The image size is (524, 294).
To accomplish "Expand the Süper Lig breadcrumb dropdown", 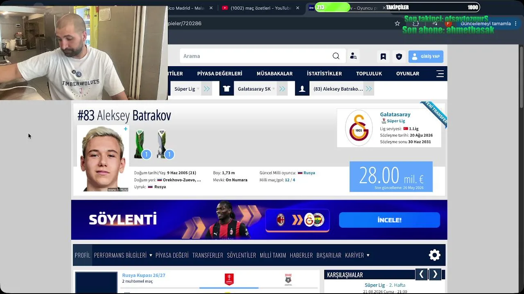I will [198, 89].
